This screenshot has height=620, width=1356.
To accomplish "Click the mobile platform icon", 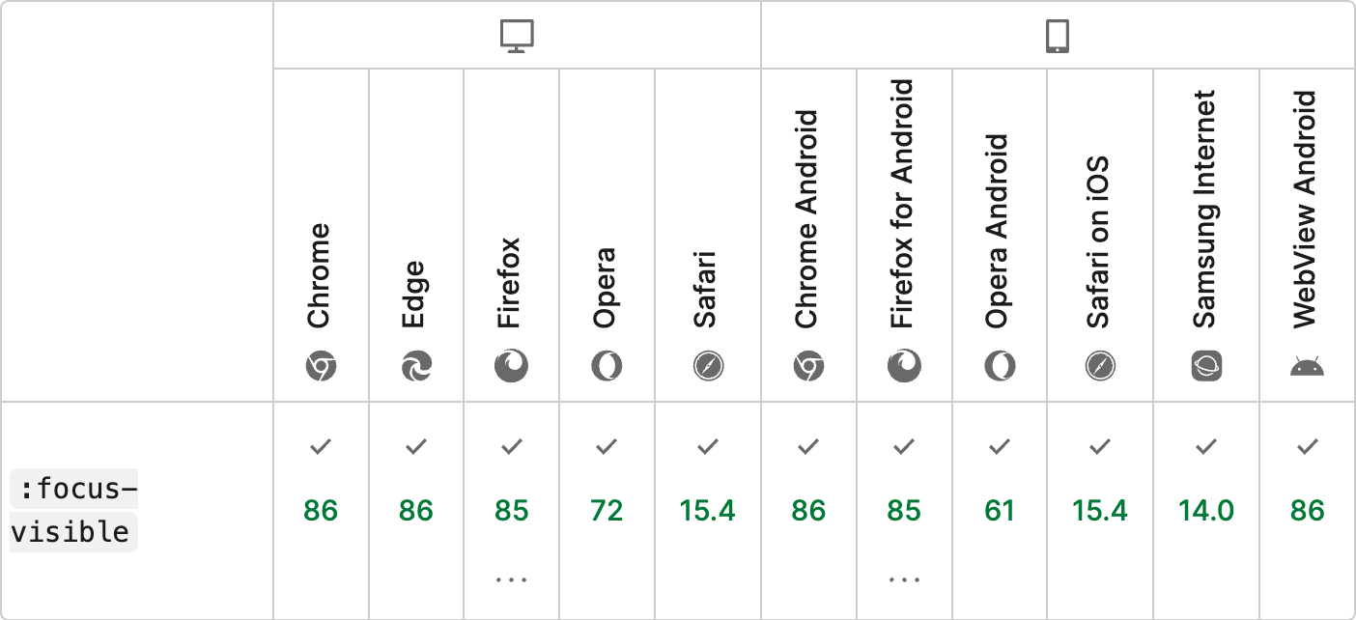I will [x=1058, y=36].
